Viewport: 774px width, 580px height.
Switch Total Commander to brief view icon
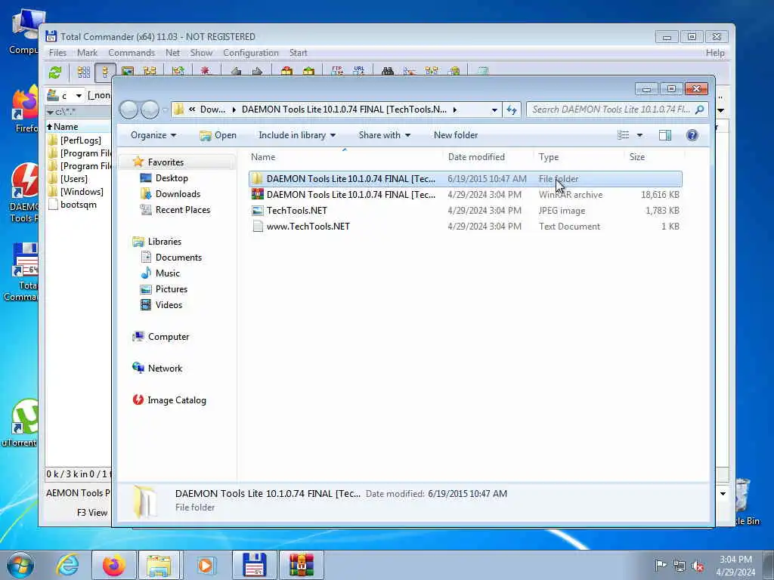pos(84,72)
